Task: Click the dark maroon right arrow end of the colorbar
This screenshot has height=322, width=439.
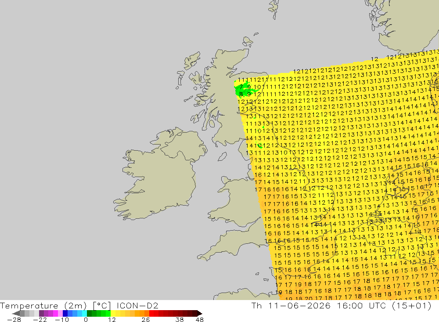Action: tap(199, 313)
